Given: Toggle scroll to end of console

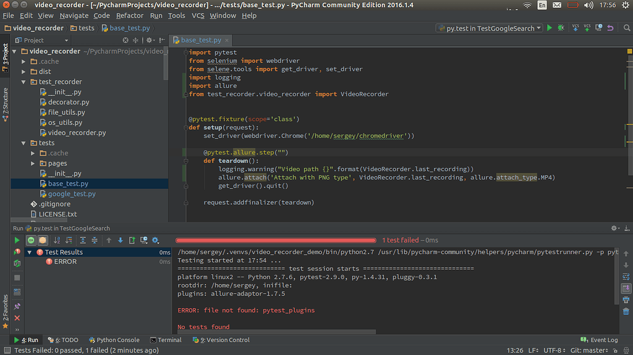Looking at the screenshot, I should tap(626, 288).
